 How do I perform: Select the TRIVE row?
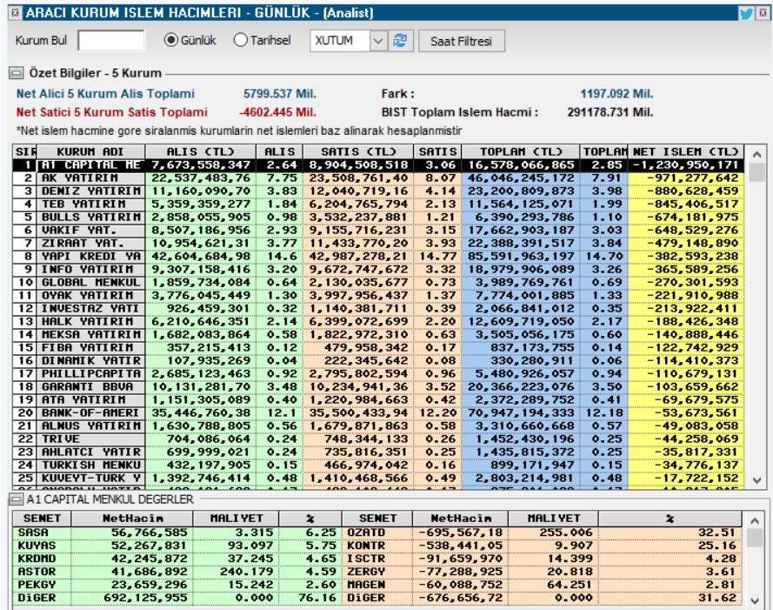tap(378, 439)
